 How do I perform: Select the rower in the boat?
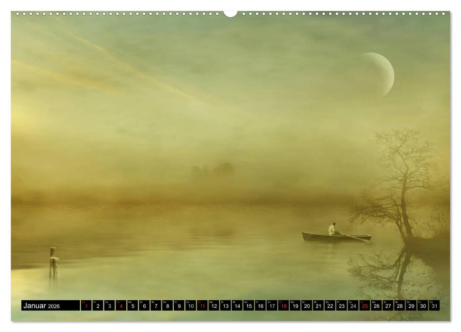pyautogui.click(x=332, y=228)
